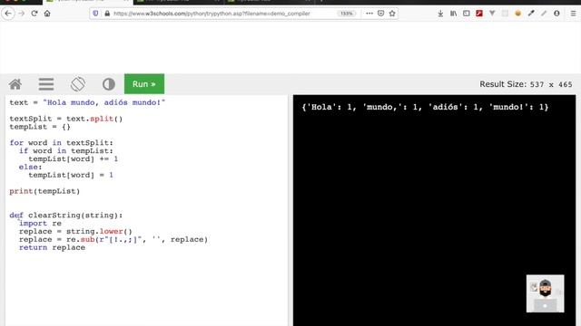The height and width of the screenshot is (326, 581).
Task: Open the browser home page
Action: [47, 14]
